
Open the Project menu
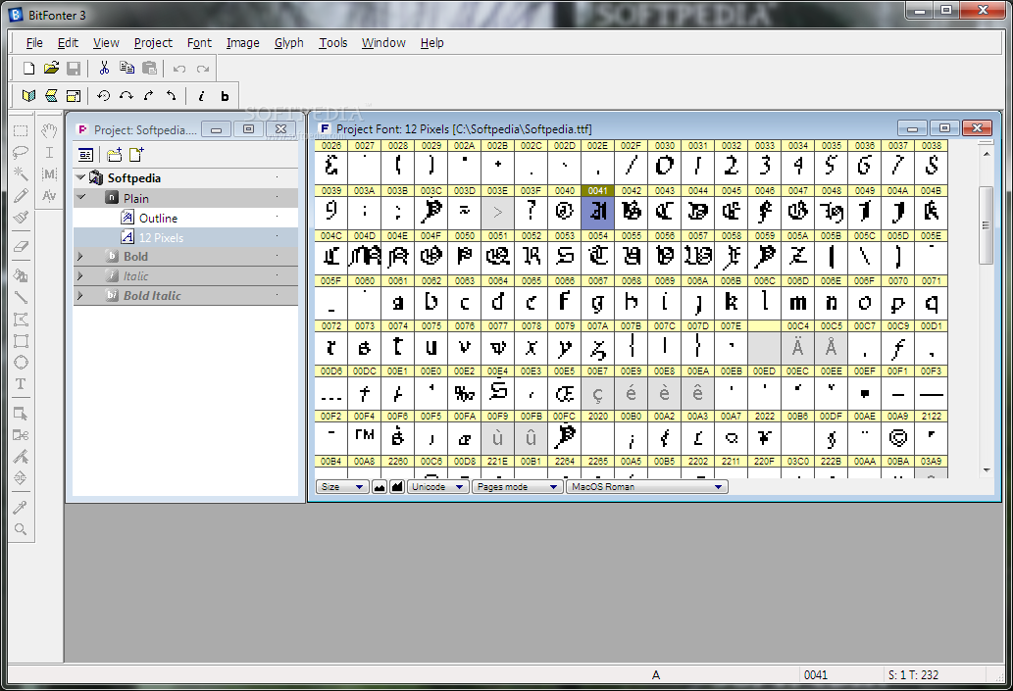pos(153,42)
